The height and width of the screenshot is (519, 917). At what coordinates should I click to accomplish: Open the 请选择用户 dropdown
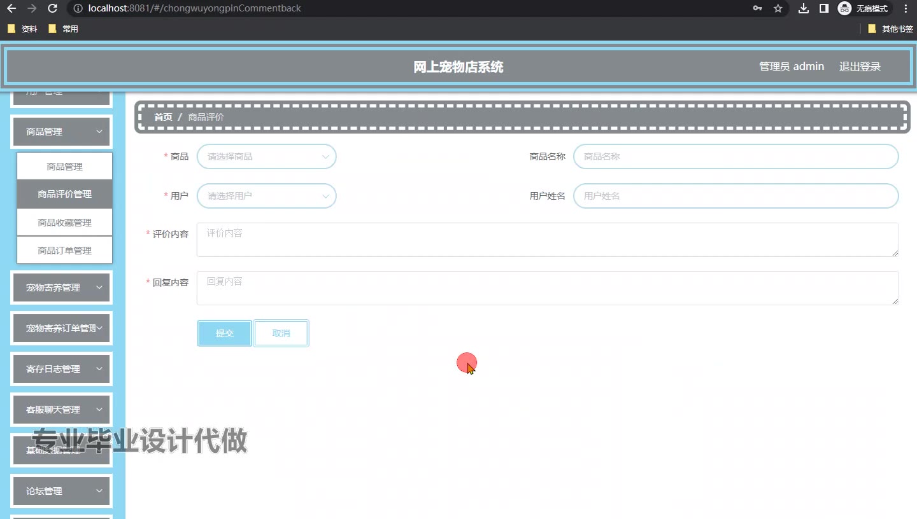tap(266, 196)
